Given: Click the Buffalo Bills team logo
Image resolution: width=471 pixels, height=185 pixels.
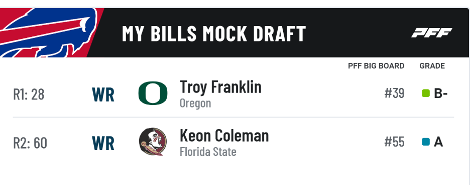Looking at the screenshot, I should tap(48, 32).
